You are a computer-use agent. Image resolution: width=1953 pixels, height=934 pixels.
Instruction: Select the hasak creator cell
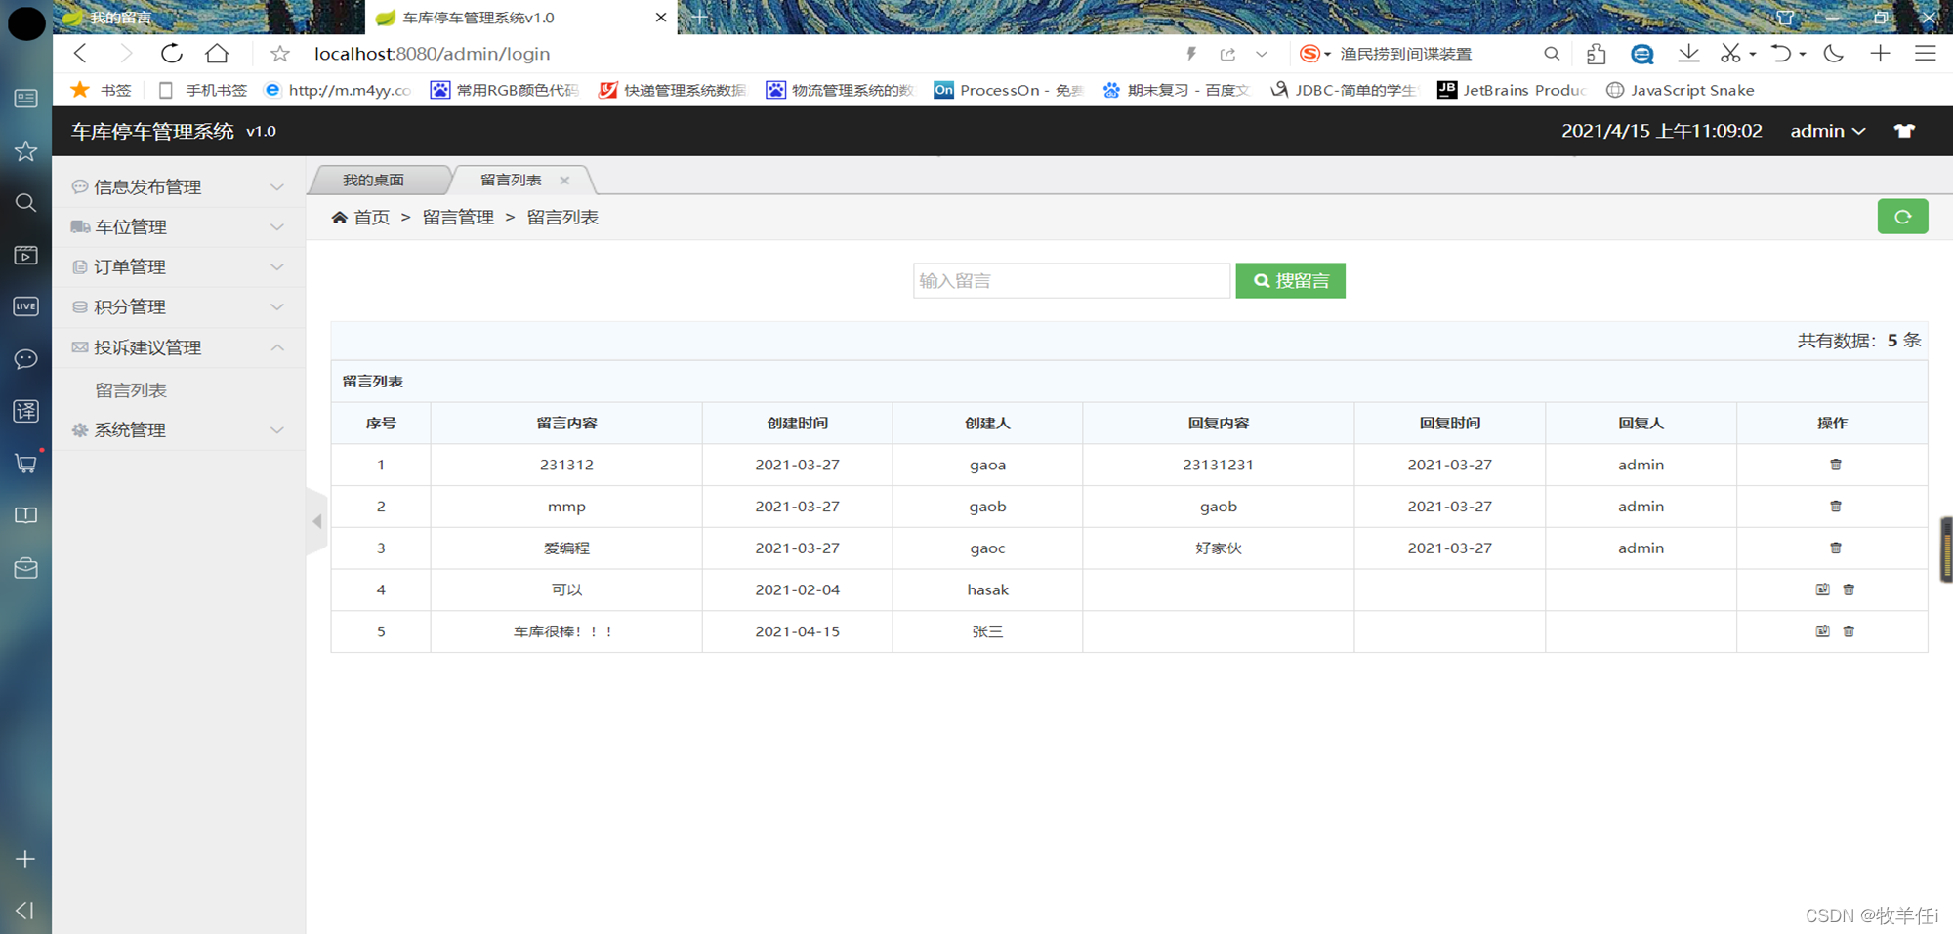point(987,589)
